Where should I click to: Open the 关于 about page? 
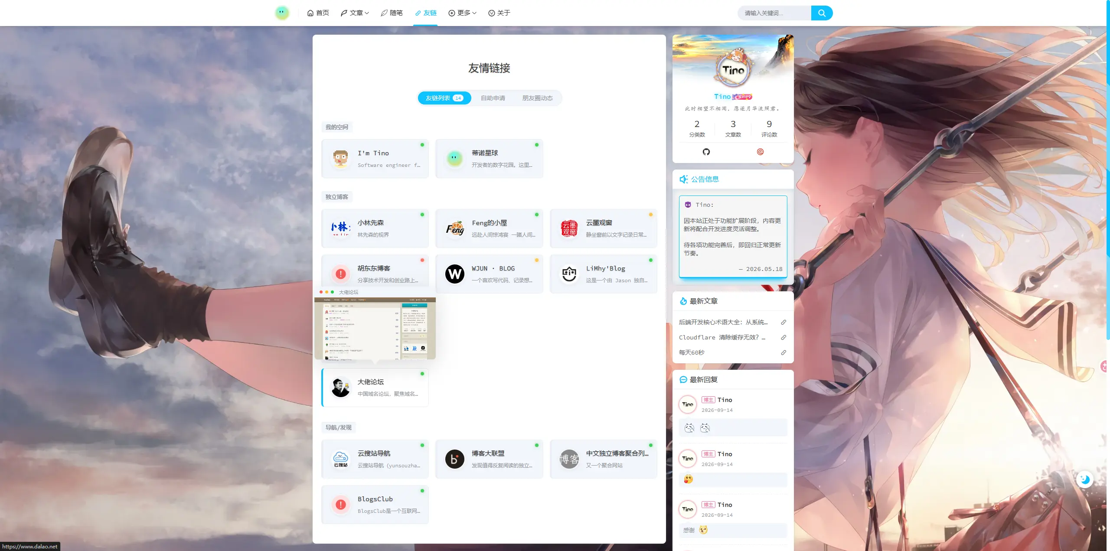point(499,13)
